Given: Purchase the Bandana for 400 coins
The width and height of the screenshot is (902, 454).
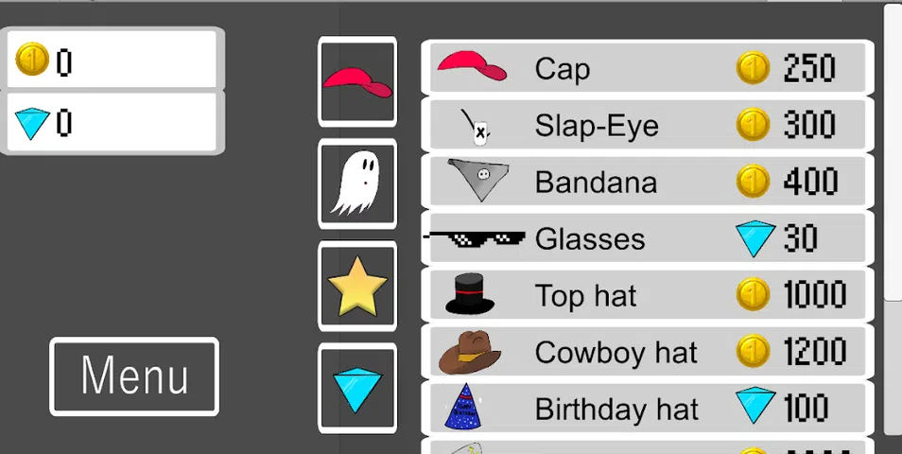Looking at the screenshot, I should point(648,182).
